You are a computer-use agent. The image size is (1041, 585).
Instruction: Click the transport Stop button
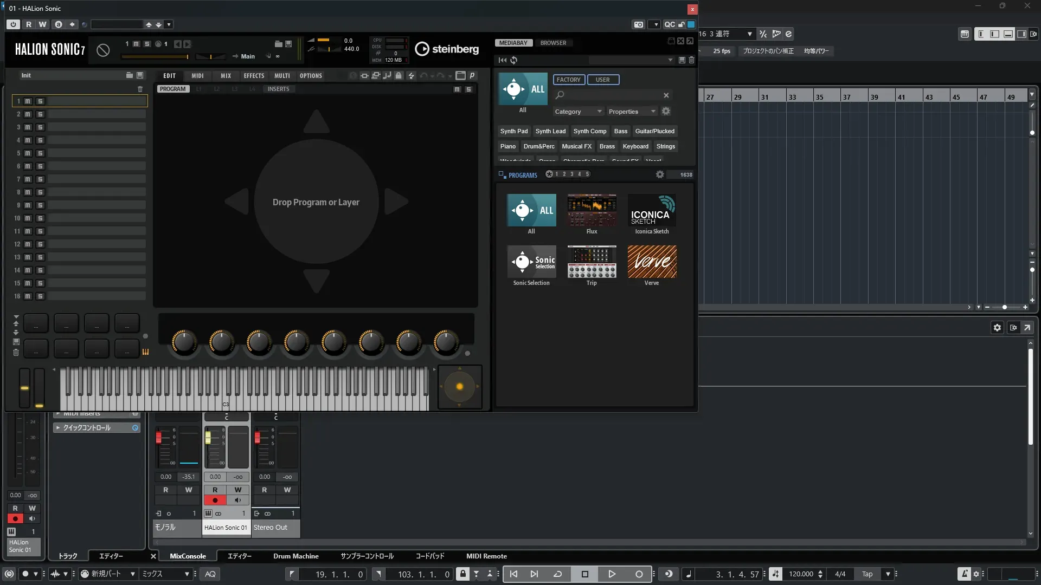584,574
